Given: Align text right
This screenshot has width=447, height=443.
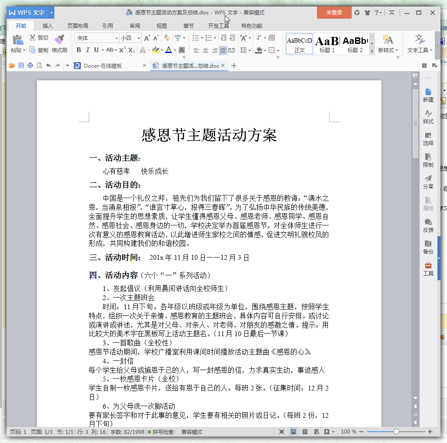Looking at the screenshot, I should click(214, 50).
